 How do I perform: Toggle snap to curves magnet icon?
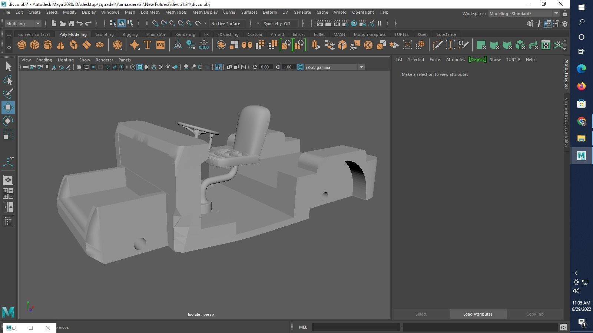point(163,23)
